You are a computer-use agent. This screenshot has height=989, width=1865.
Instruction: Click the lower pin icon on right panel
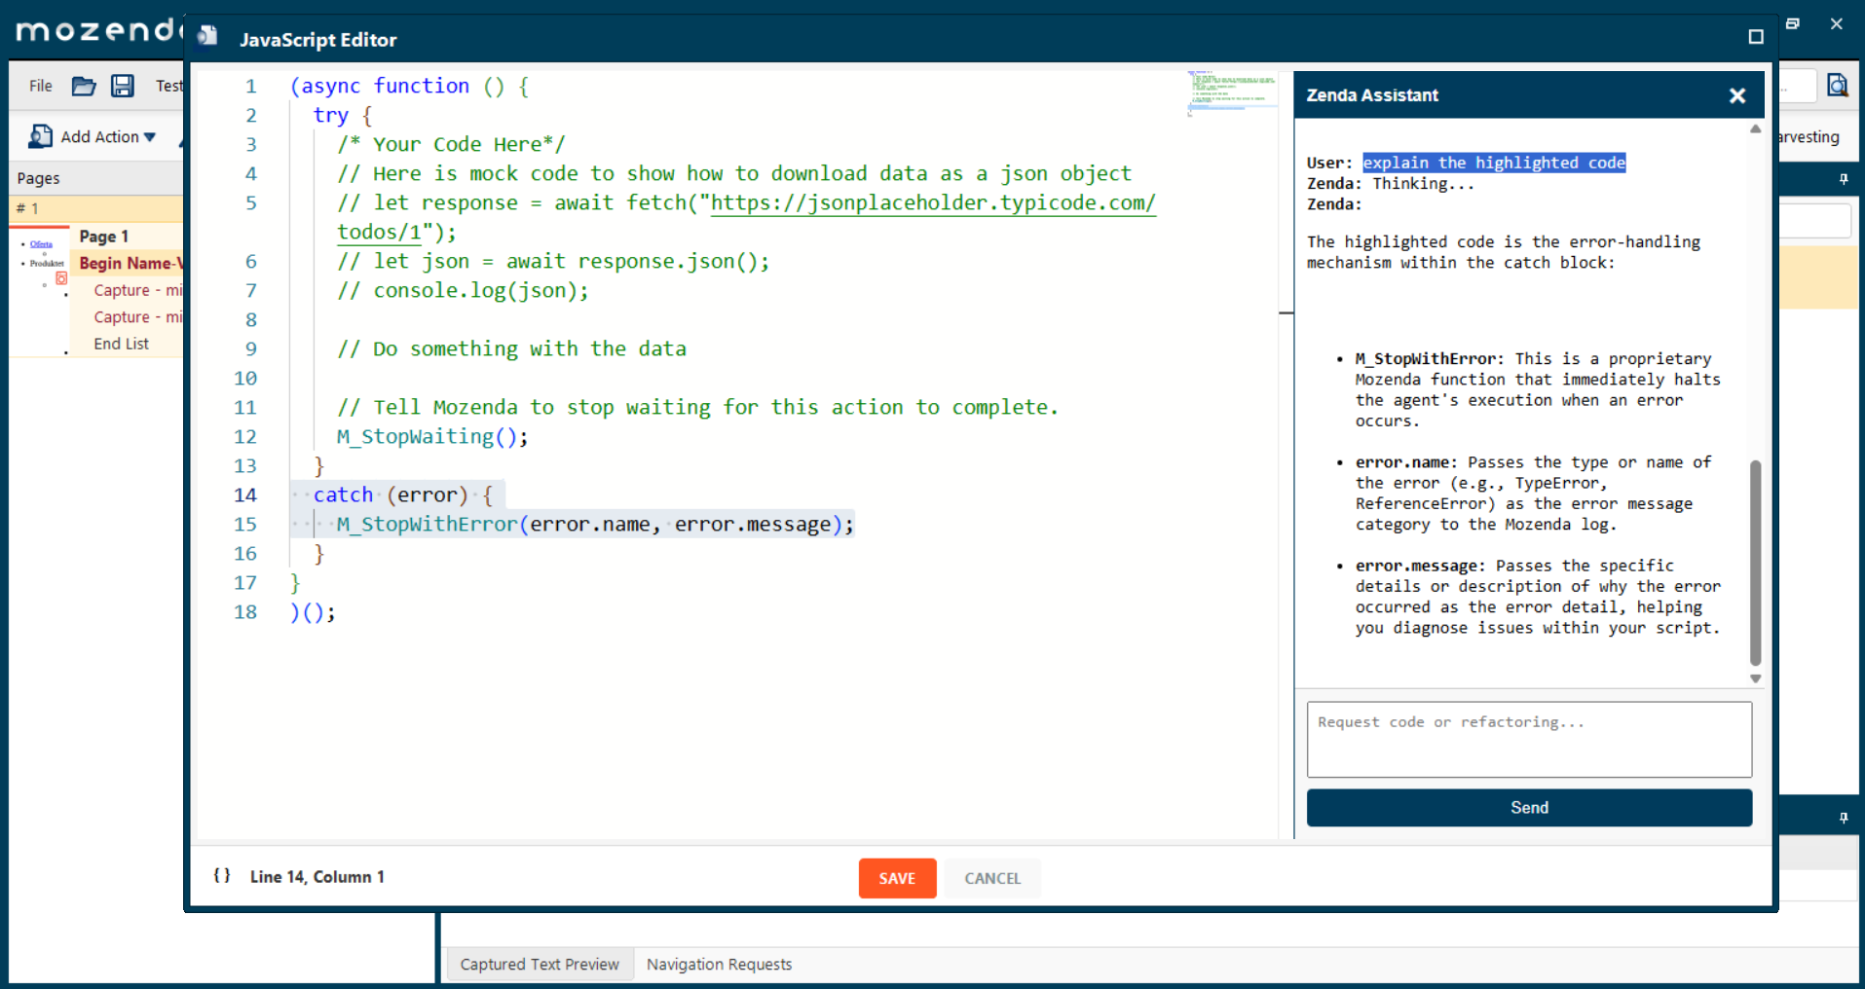click(x=1844, y=818)
